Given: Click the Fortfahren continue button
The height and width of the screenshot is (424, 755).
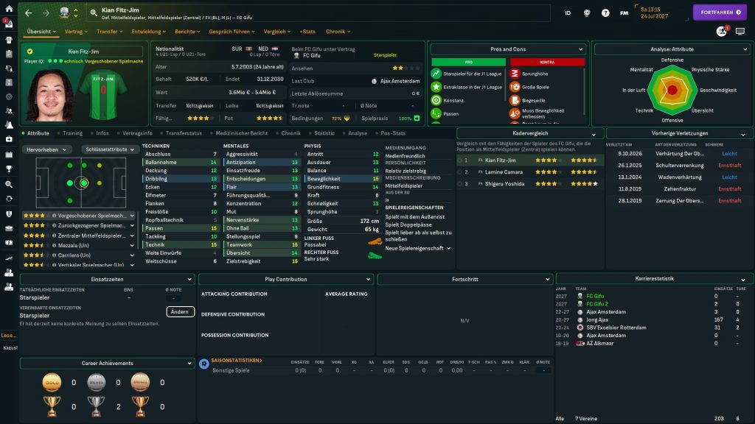Looking at the screenshot, I should 720,13.
